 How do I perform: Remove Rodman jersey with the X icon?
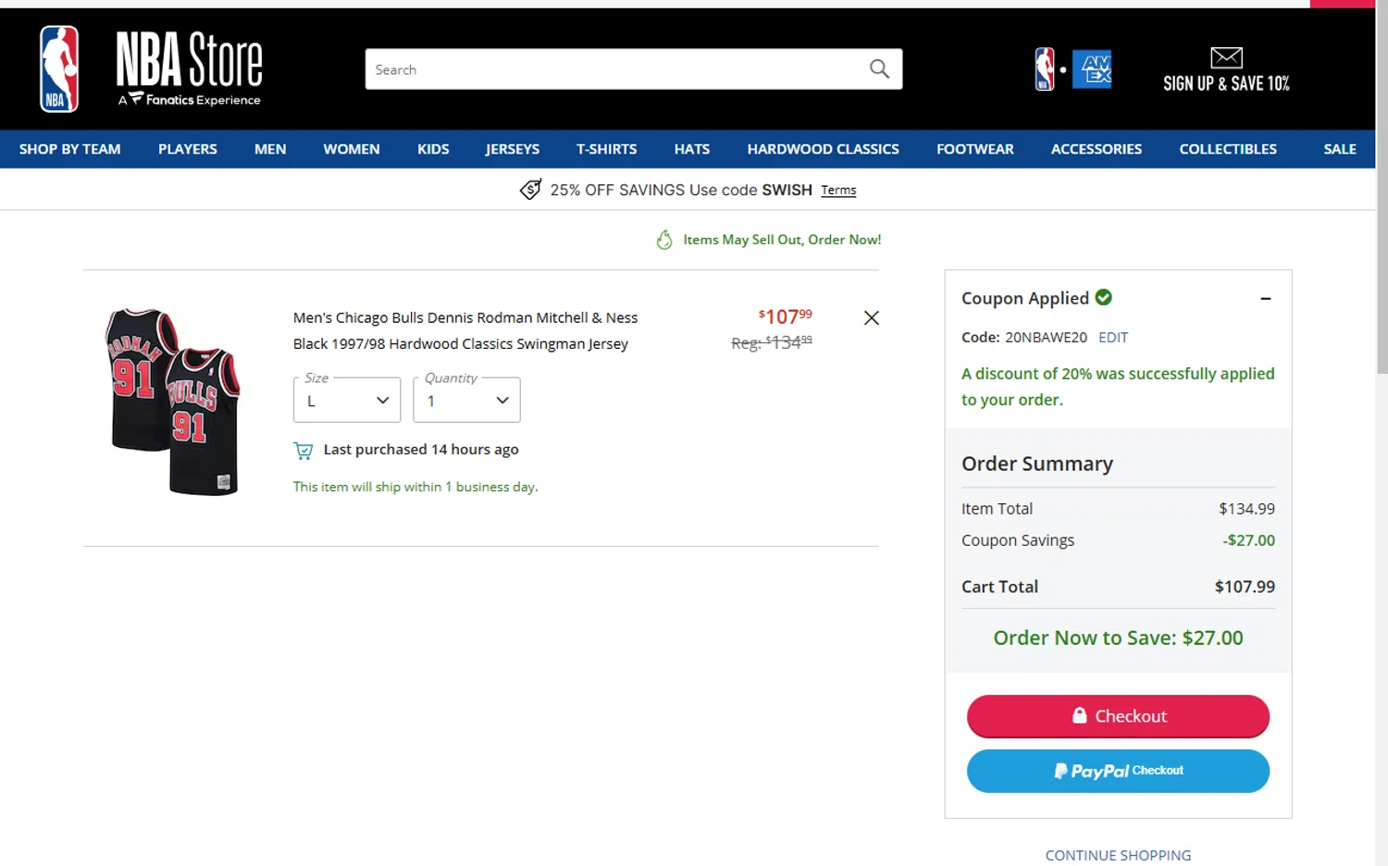[872, 318]
